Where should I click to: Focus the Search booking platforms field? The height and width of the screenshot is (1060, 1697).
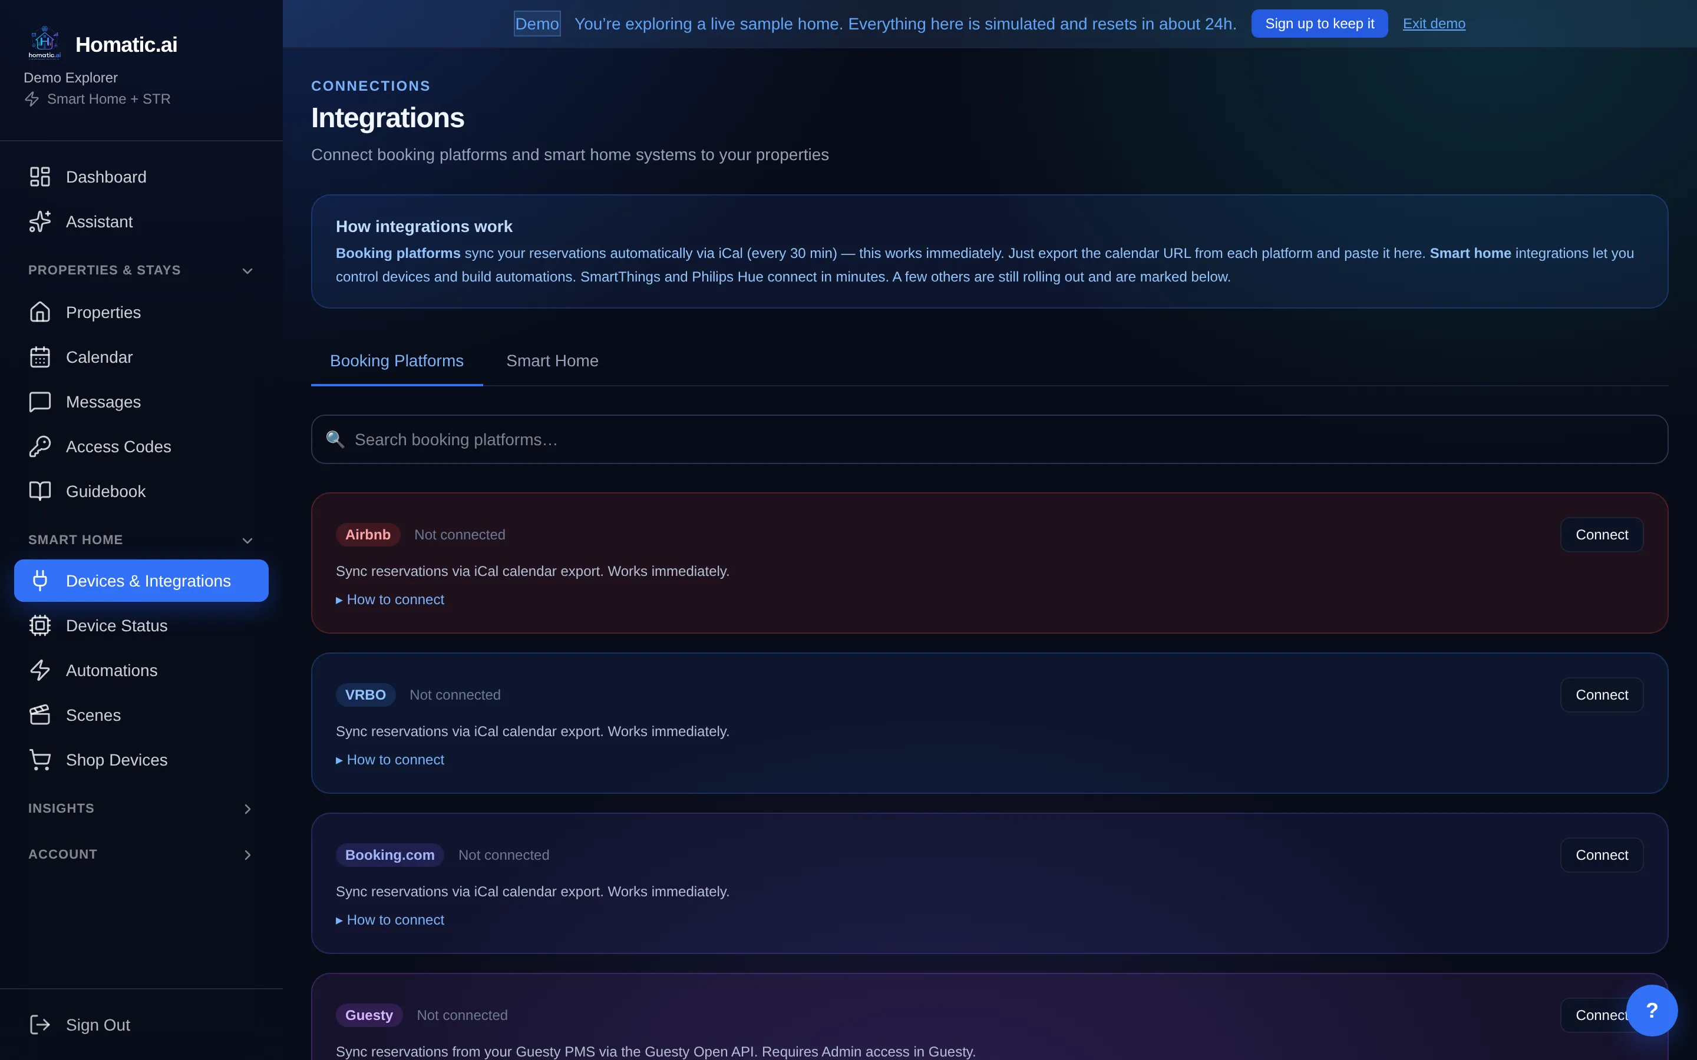pos(989,439)
